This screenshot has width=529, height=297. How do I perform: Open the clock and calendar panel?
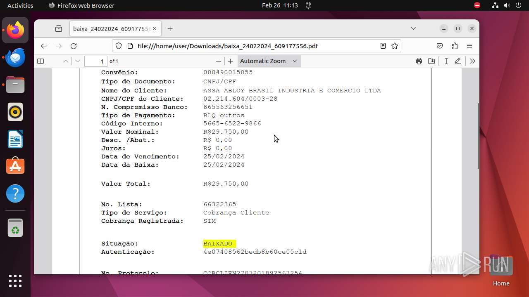[280, 5]
